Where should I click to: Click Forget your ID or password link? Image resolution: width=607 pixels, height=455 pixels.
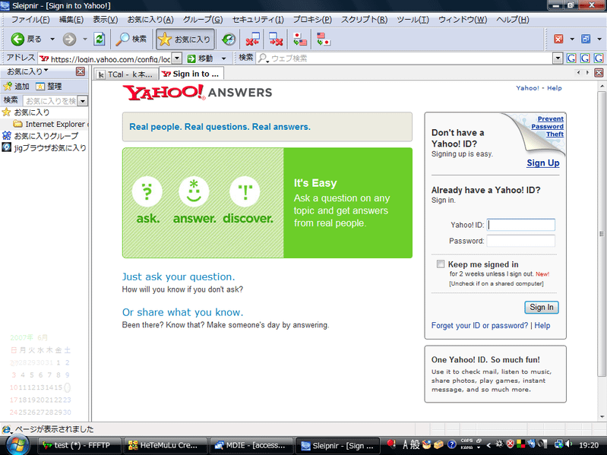coord(479,325)
